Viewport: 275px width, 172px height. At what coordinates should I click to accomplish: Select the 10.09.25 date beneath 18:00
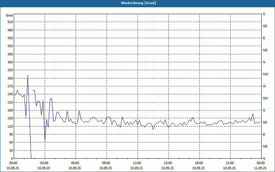(x=198, y=168)
